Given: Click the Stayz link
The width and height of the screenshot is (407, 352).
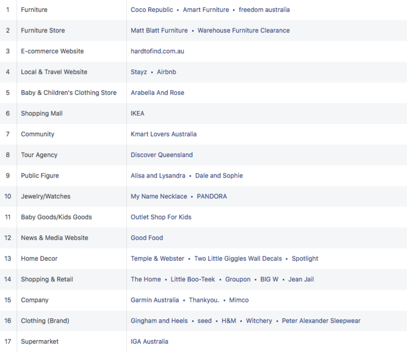Looking at the screenshot, I should click(x=139, y=72).
